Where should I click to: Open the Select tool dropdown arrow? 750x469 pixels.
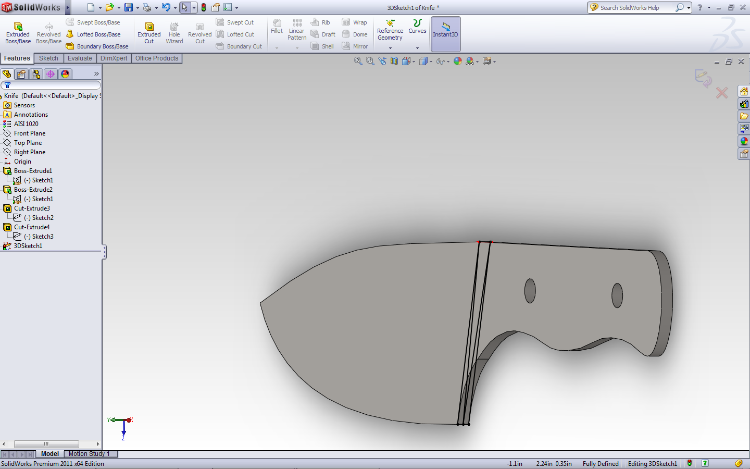194,8
